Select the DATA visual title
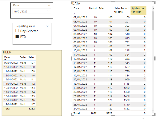This screenshot has width=160, height=119. click(x=76, y=3)
